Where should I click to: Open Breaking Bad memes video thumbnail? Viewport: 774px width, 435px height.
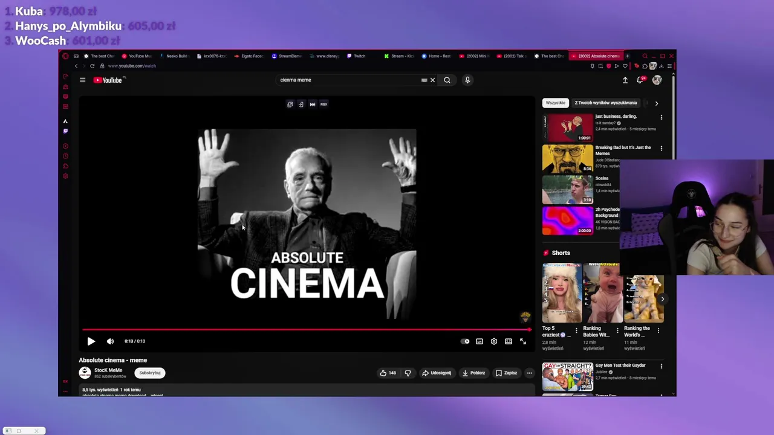click(x=567, y=158)
